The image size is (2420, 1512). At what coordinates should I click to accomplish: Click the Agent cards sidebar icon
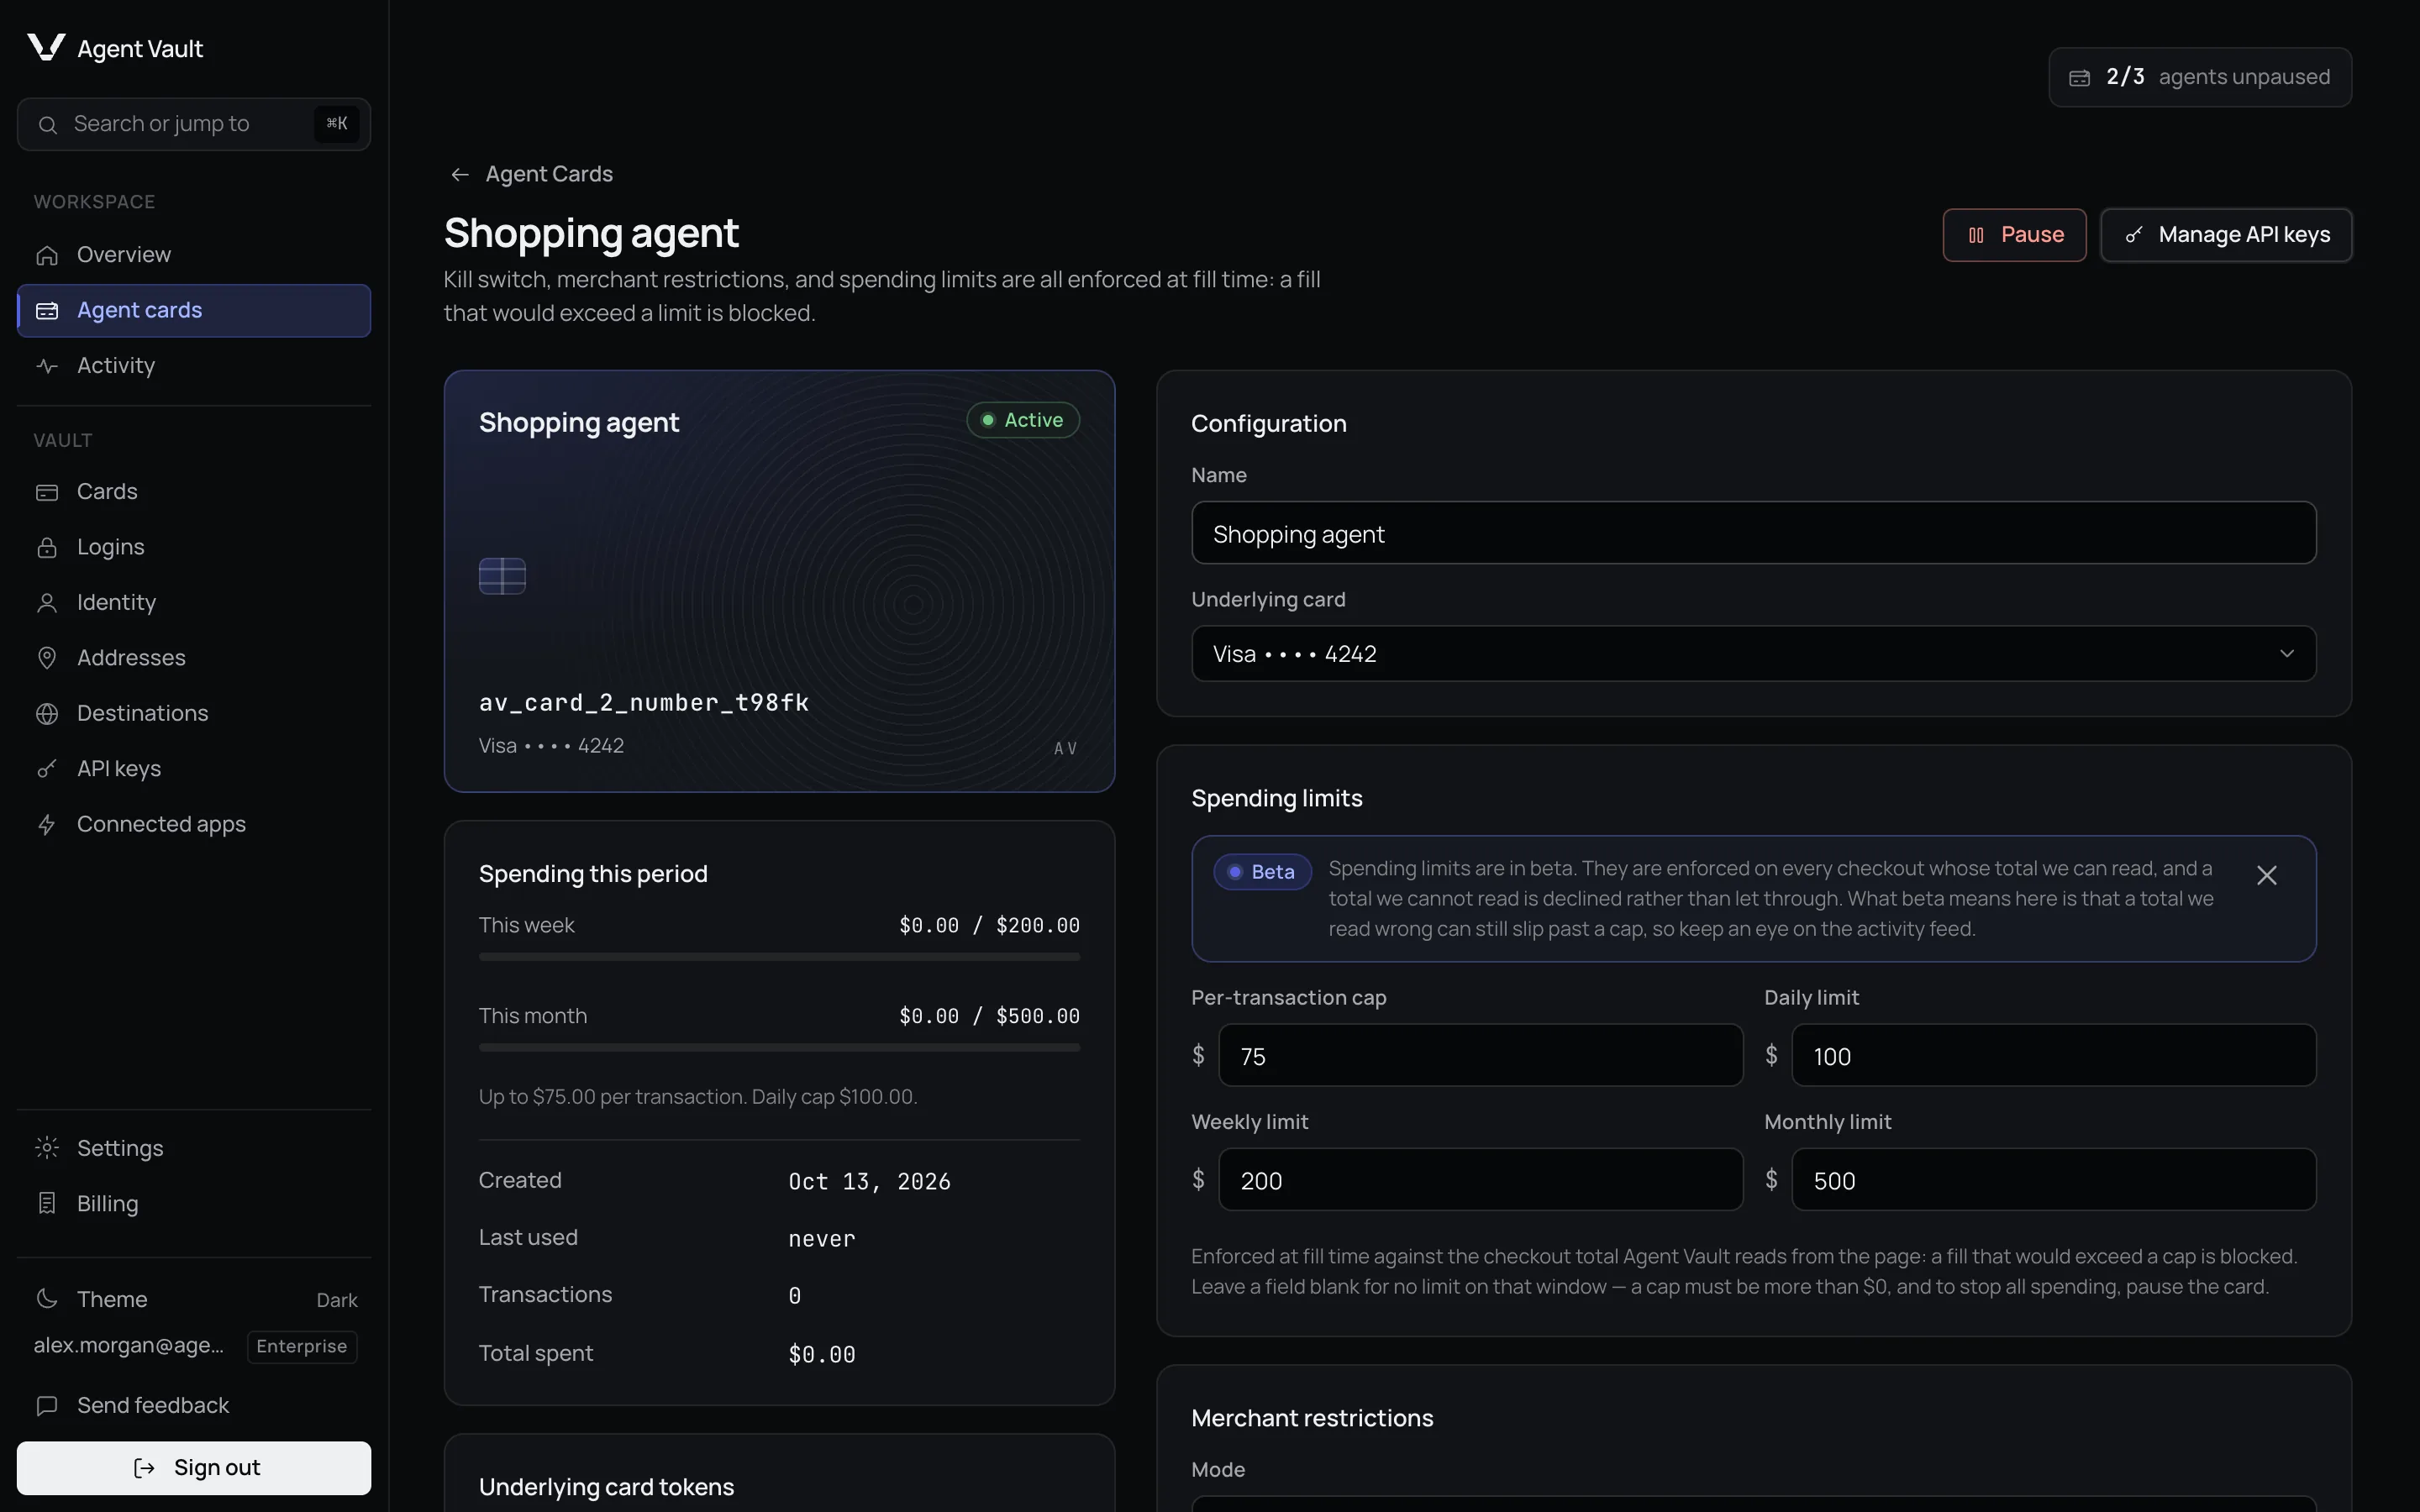tap(47, 311)
